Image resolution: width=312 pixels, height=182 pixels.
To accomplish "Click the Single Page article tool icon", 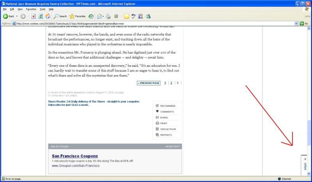I will 157,129.
